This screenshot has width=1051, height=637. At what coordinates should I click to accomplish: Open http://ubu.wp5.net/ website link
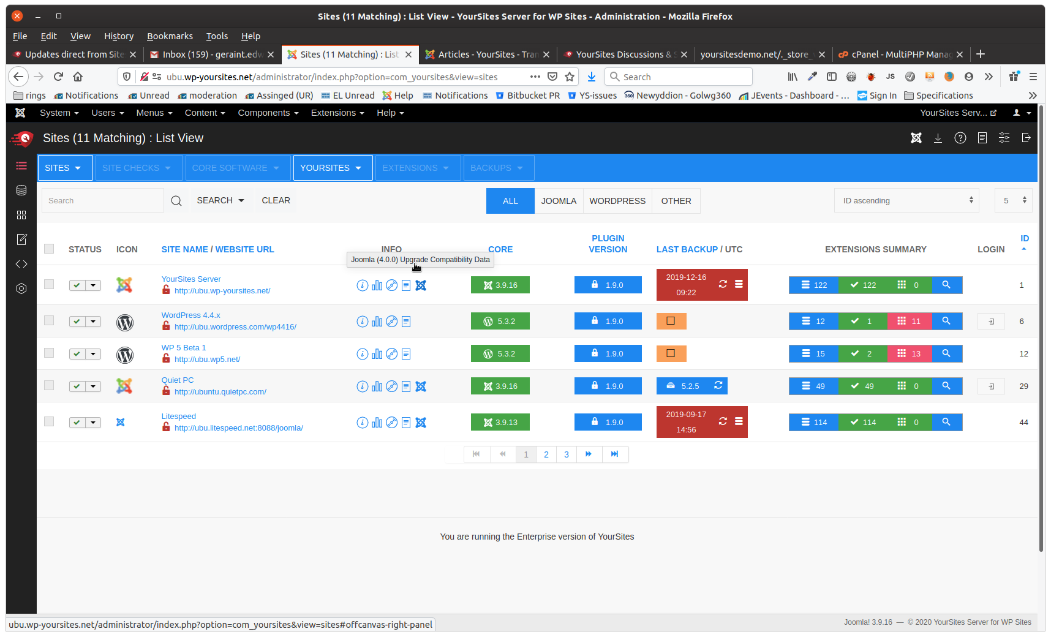click(207, 360)
